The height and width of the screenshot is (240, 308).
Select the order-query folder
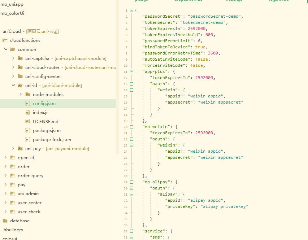point(30,176)
